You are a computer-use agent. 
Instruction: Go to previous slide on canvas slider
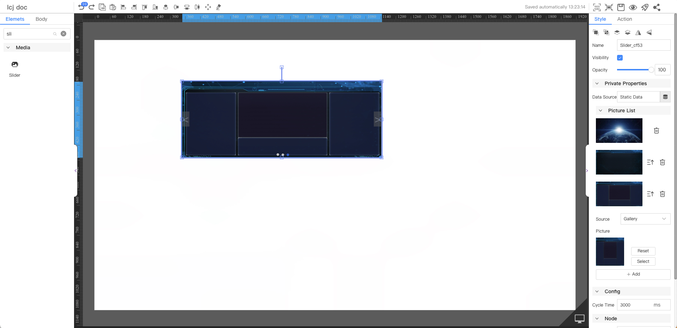click(185, 119)
